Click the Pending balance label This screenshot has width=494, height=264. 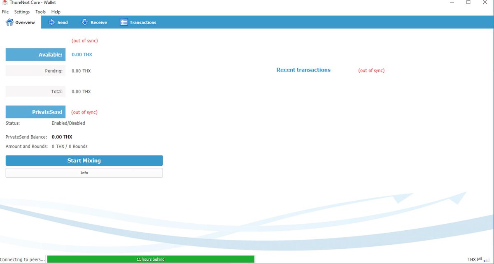(x=35, y=71)
